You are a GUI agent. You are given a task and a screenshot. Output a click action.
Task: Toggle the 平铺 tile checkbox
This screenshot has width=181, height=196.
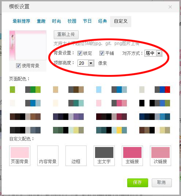102,53
